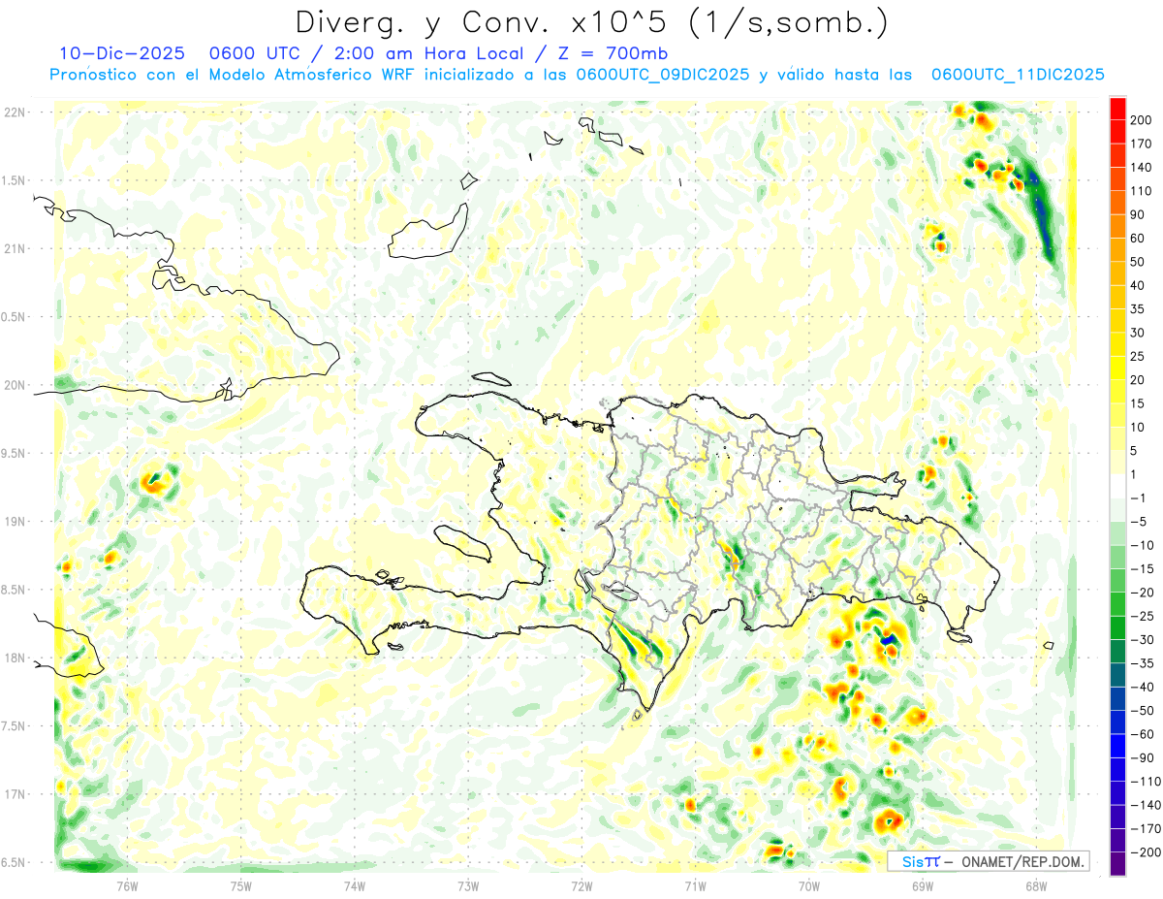Click the positive "50" color scale label
1163x899 pixels.
(x=1139, y=262)
